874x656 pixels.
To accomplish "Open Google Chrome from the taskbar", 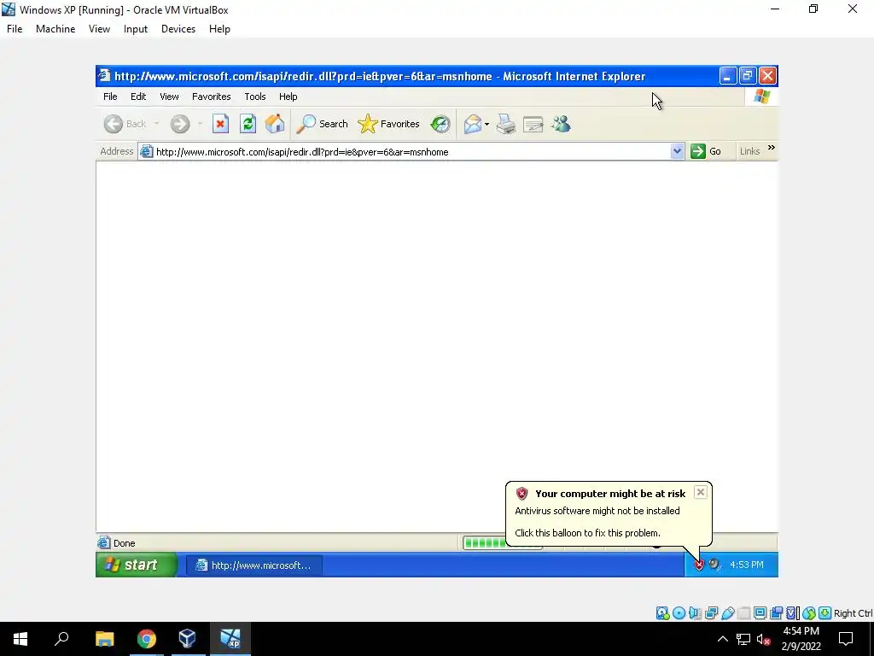I will 146,639.
